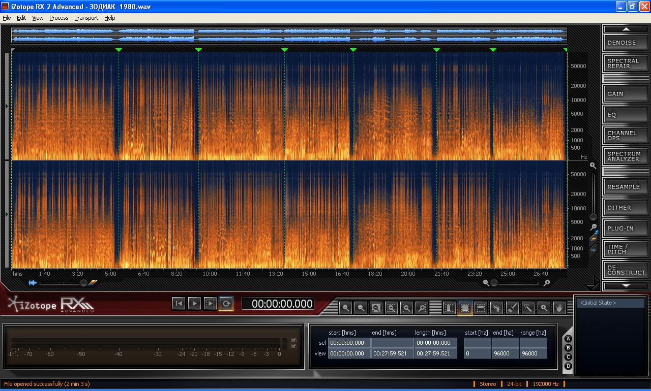
Task: Select the time-frequency selection tool
Action: [x=465, y=308]
